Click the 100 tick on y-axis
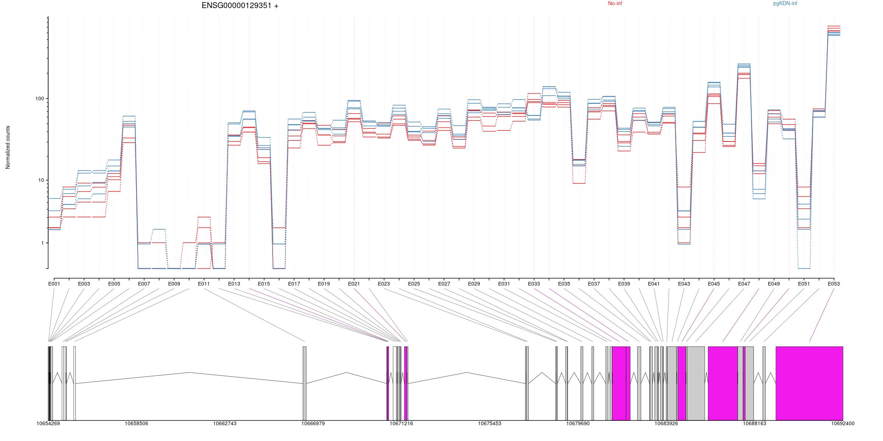The height and width of the screenshot is (441, 883). tap(39, 99)
